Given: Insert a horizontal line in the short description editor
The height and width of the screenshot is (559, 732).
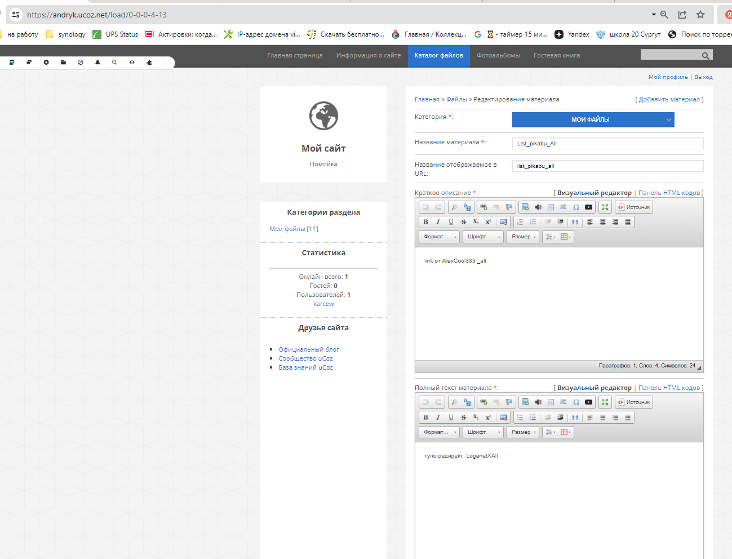Looking at the screenshot, I should [563, 207].
